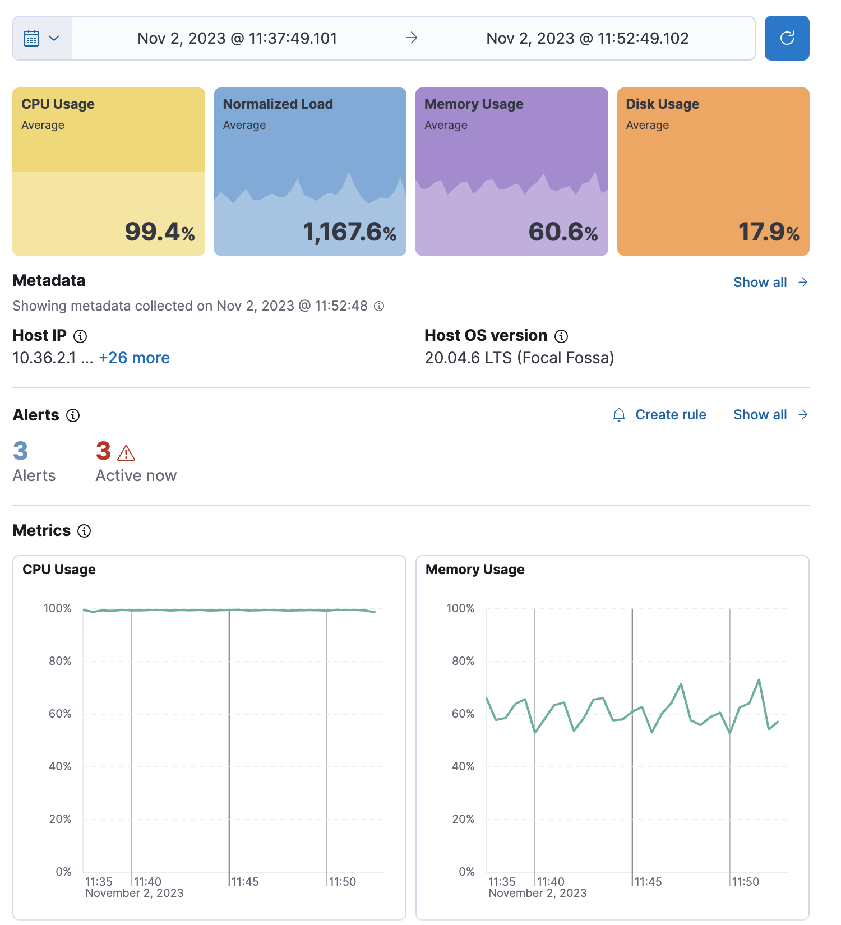Screen dimensions: 841x925
Task: Click the Create rule link
Action: click(x=671, y=415)
